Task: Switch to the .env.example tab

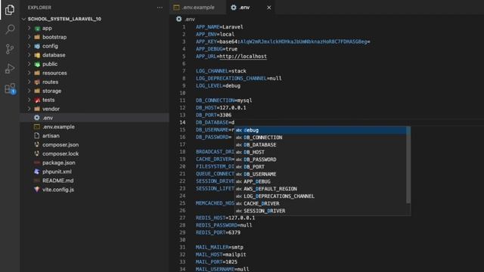Action: [197, 8]
